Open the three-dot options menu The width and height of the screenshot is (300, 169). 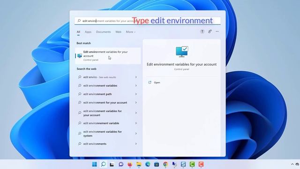[217, 31]
